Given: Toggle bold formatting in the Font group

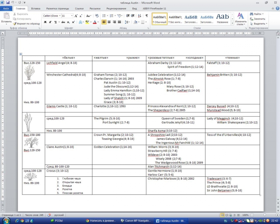Looking at the screenshot, I should [45, 22].
